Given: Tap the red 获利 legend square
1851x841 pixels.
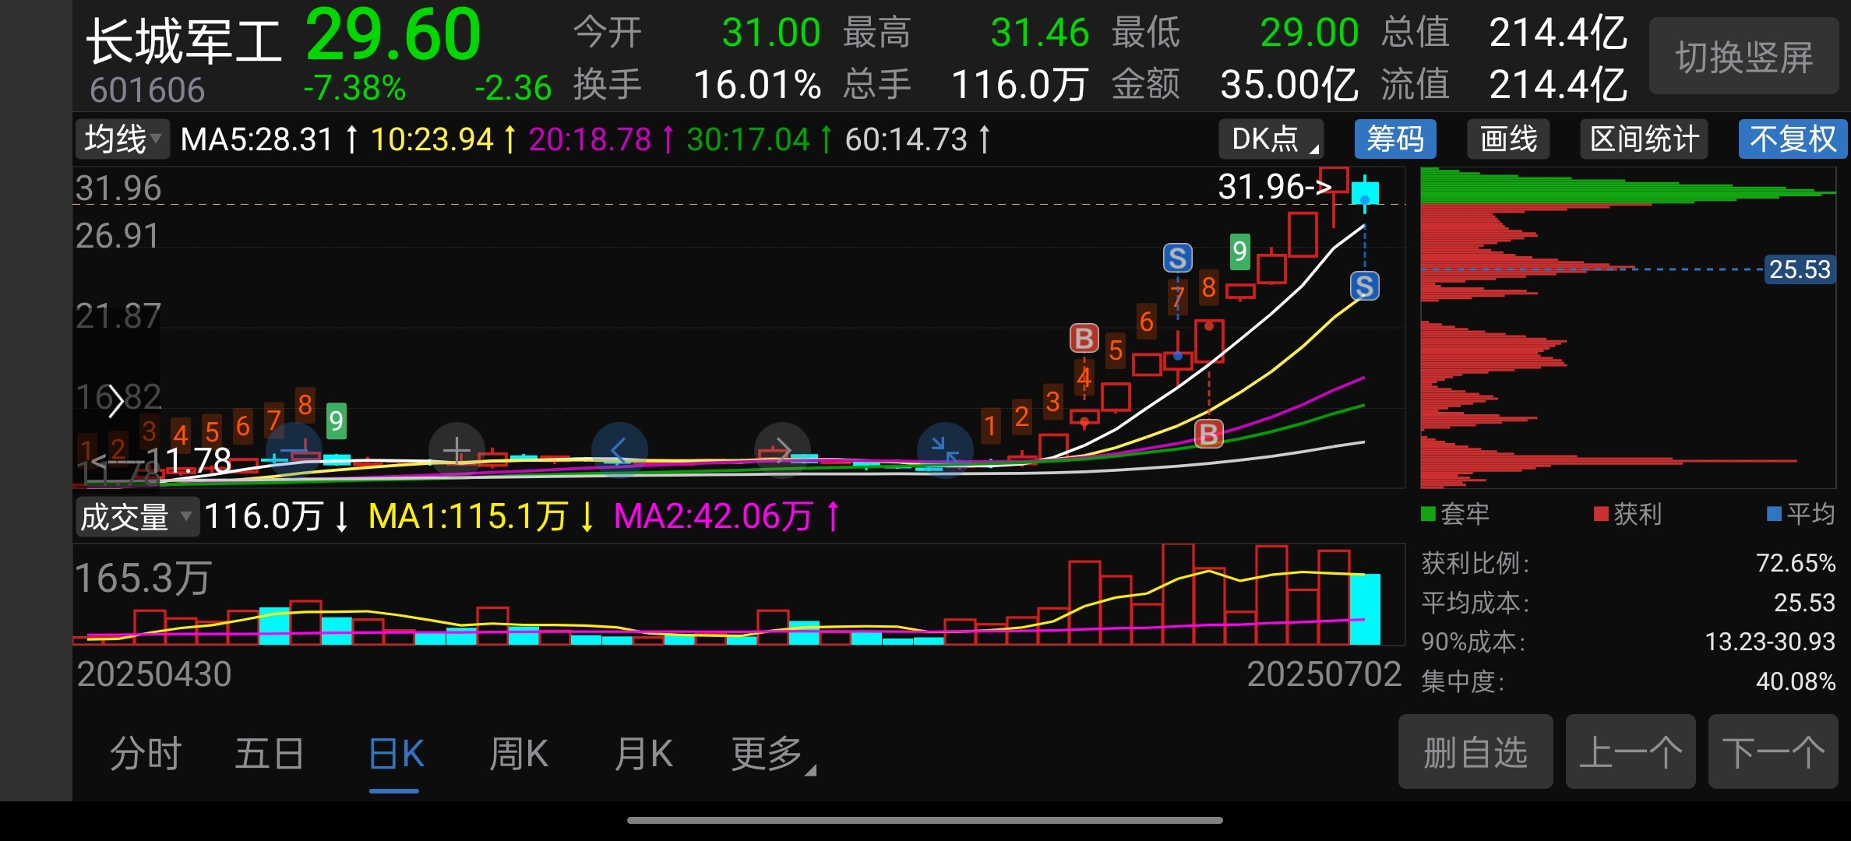Looking at the screenshot, I should point(1601,514).
